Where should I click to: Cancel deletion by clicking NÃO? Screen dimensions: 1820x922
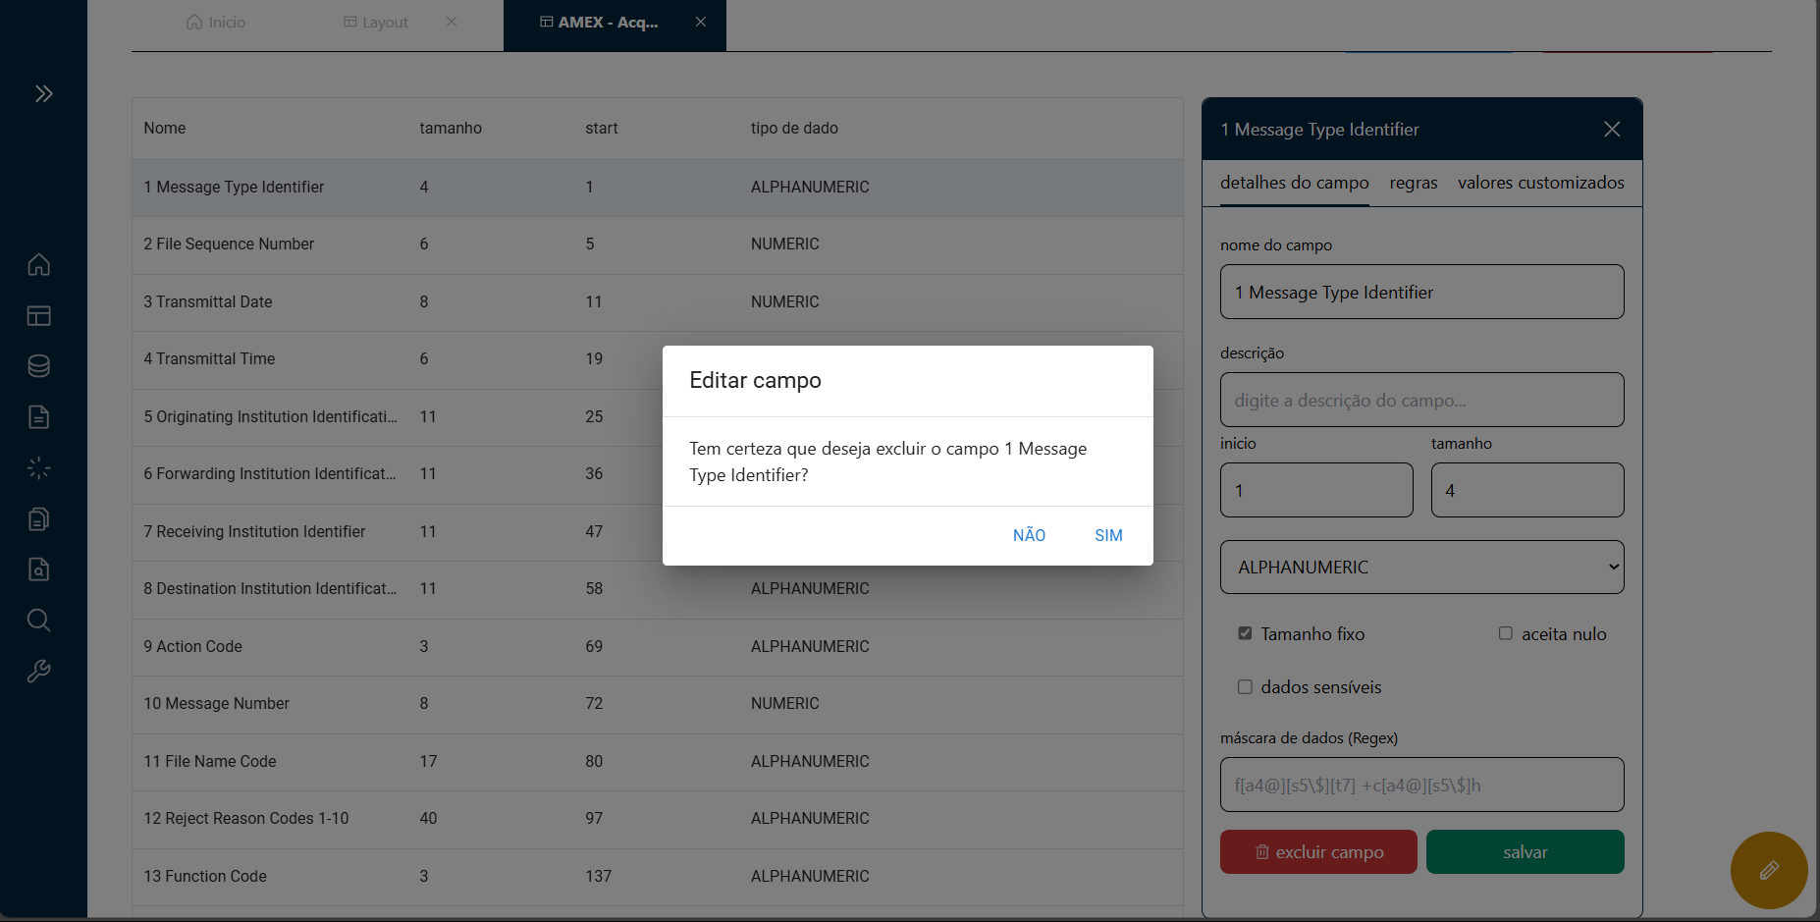1029,535
